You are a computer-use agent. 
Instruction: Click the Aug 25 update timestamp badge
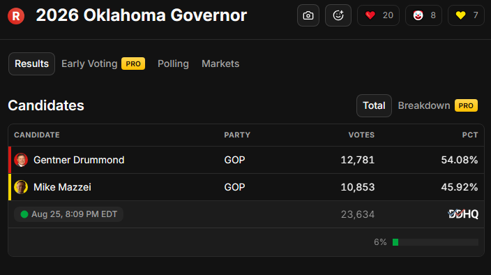68,214
